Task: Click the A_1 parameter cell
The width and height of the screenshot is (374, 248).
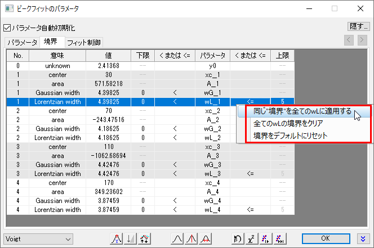Action: coord(212,84)
